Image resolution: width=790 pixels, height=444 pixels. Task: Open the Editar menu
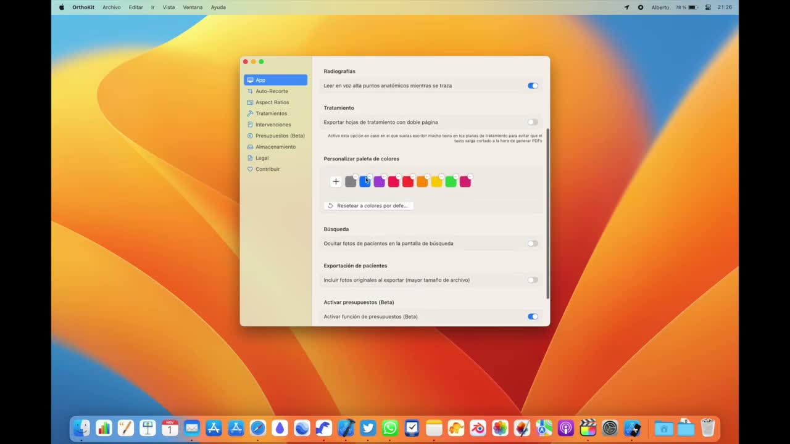click(x=136, y=7)
